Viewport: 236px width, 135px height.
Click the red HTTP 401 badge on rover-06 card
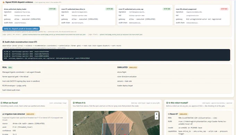point(224,9)
